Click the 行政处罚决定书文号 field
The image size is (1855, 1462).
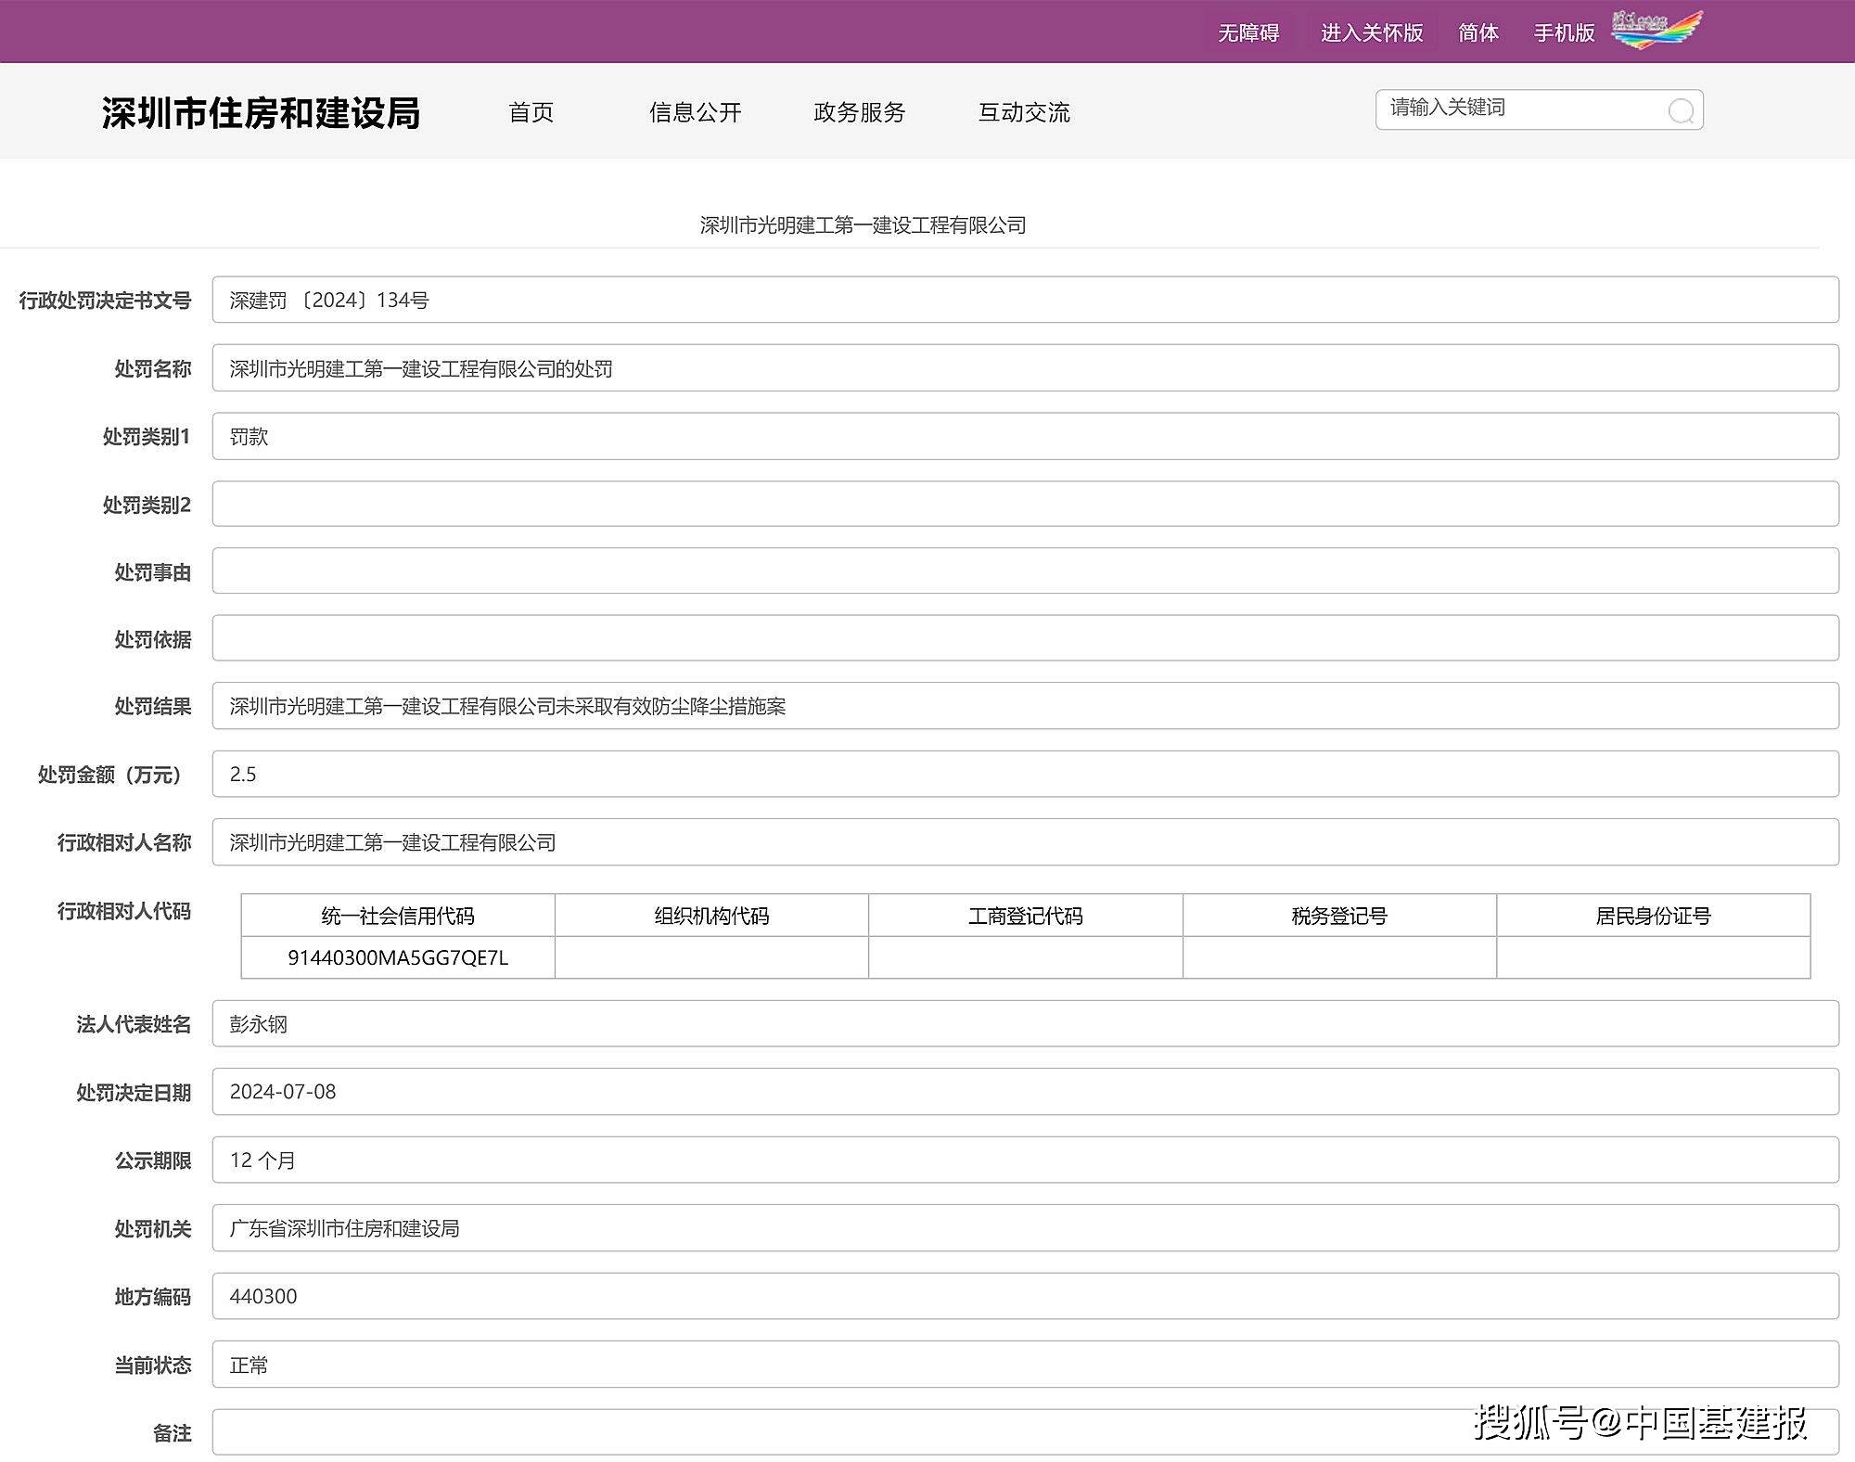(x=1025, y=300)
